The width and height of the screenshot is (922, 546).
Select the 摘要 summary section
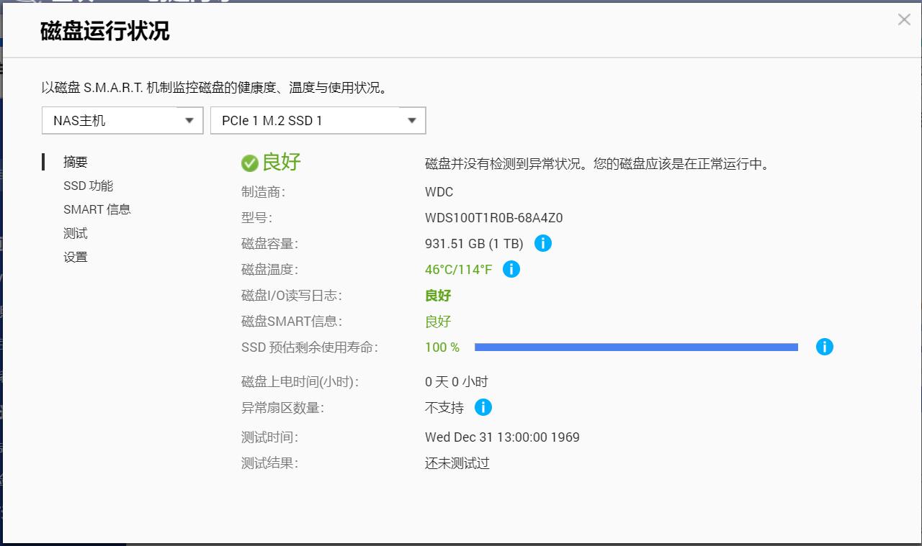(75, 162)
